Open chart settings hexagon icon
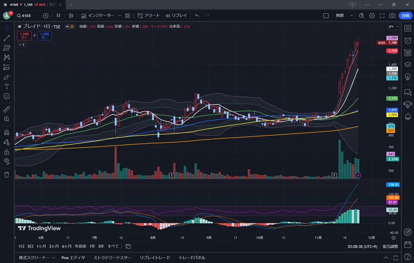 click(372, 16)
